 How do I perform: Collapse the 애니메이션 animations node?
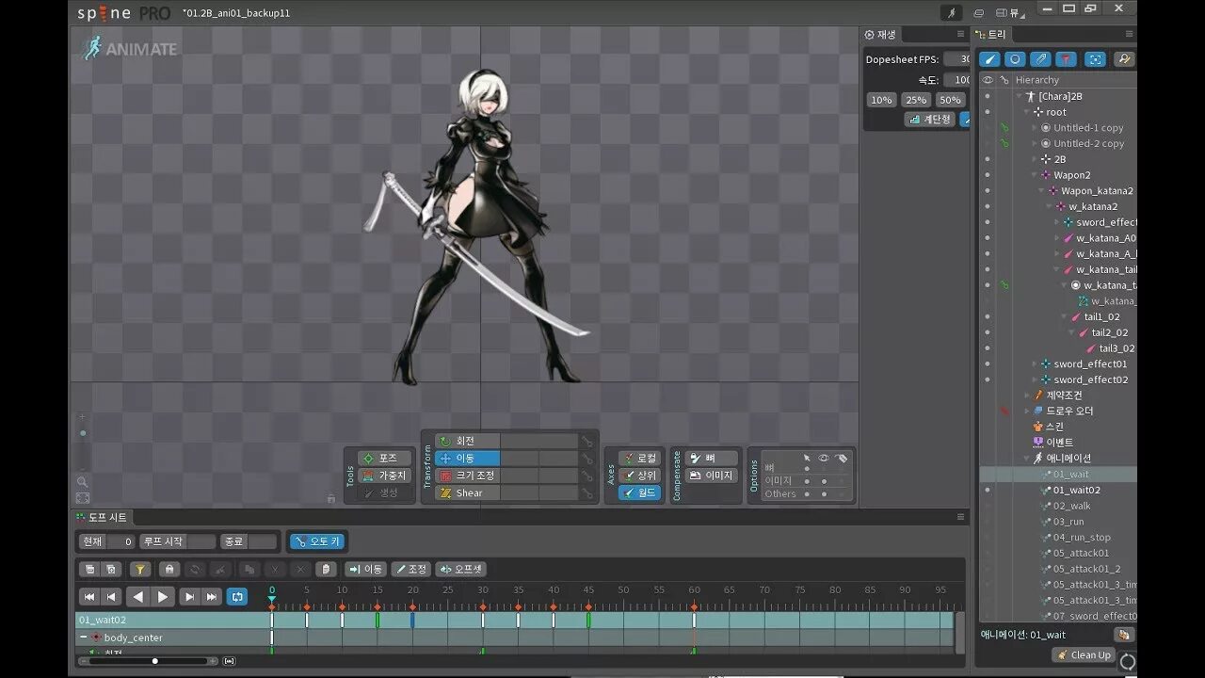[1027, 459]
